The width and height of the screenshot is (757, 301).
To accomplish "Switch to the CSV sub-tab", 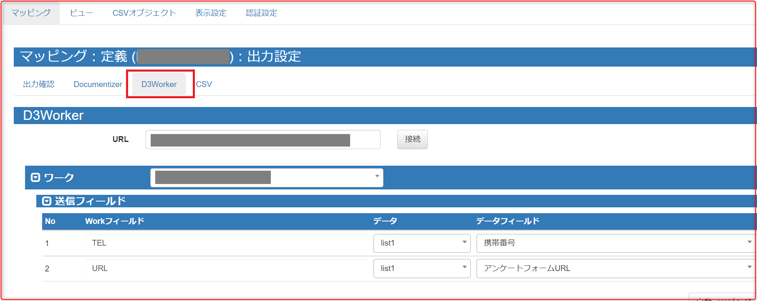I will [204, 84].
